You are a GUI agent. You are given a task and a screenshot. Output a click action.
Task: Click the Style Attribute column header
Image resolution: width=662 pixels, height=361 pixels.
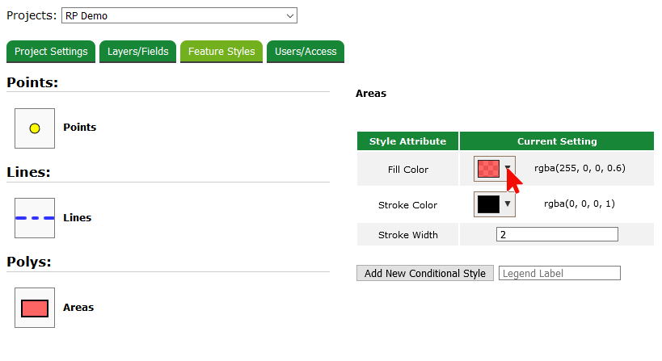(x=407, y=141)
